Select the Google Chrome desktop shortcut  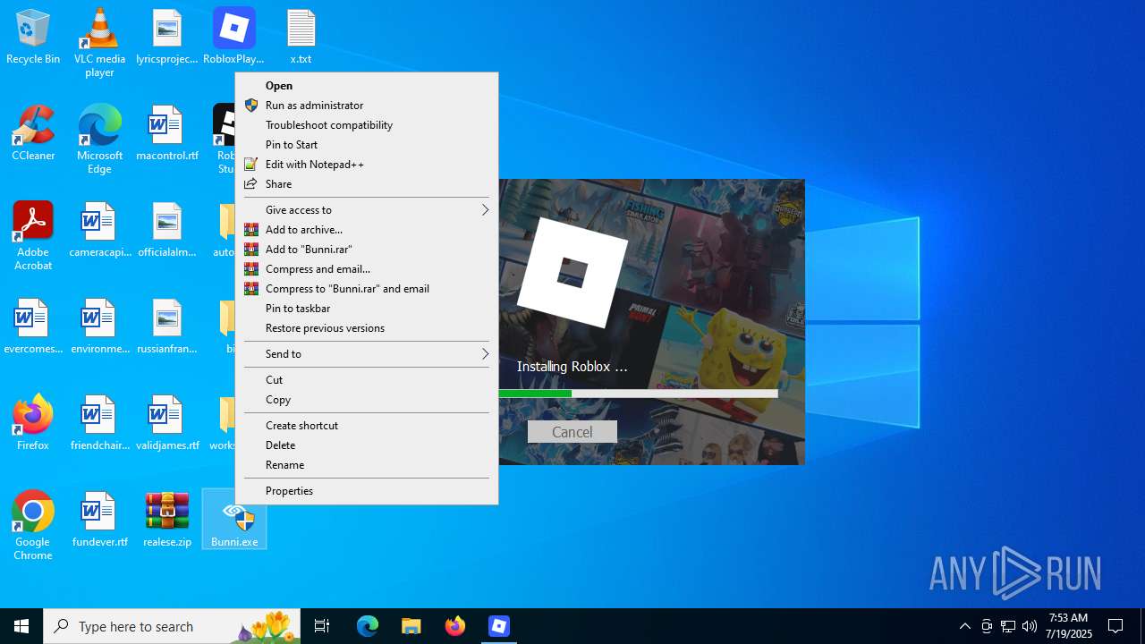33,525
